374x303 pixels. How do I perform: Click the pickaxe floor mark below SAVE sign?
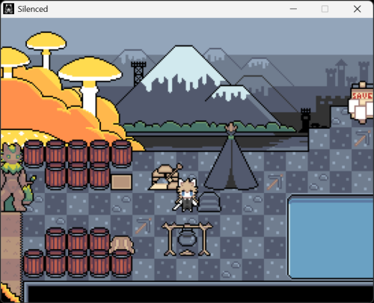363,138
